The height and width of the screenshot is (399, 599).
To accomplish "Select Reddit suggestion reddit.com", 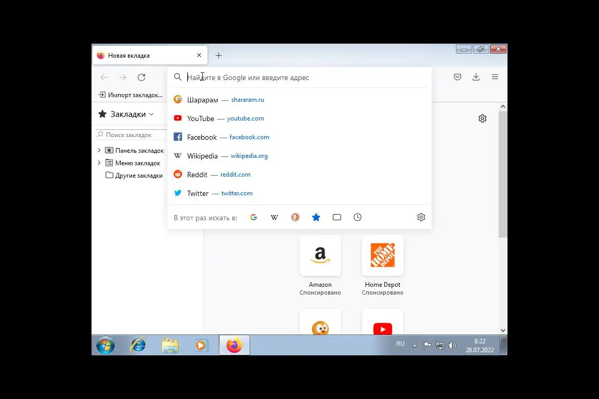I will 299,175.
